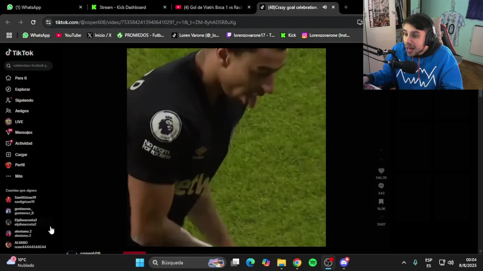Switch to Stream - Kick Dashboard tab

128,7
